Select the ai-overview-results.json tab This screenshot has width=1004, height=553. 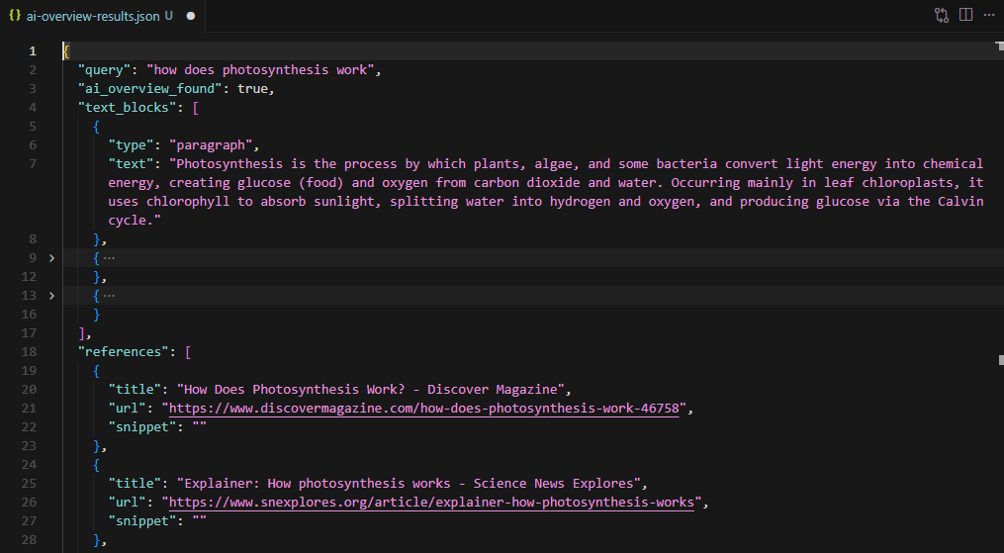tap(103, 16)
